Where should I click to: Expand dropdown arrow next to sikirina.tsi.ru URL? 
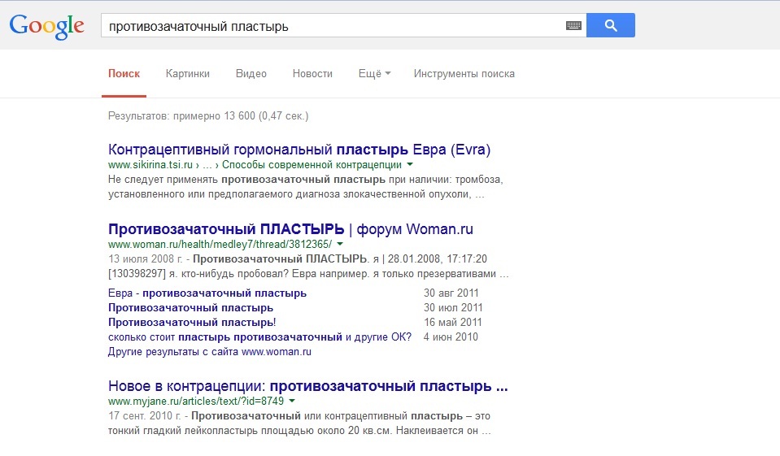[x=410, y=164]
